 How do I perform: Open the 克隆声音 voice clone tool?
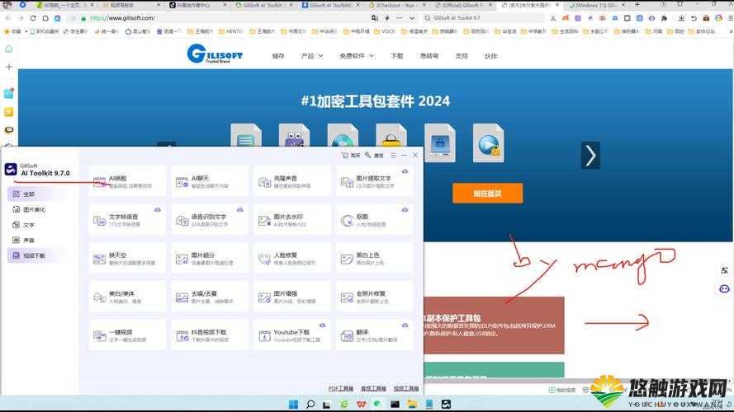(291, 181)
